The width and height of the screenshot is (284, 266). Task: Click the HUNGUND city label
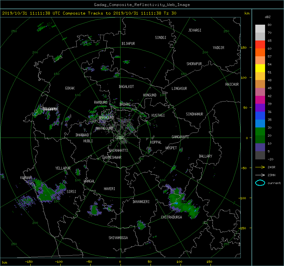(x=150, y=95)
